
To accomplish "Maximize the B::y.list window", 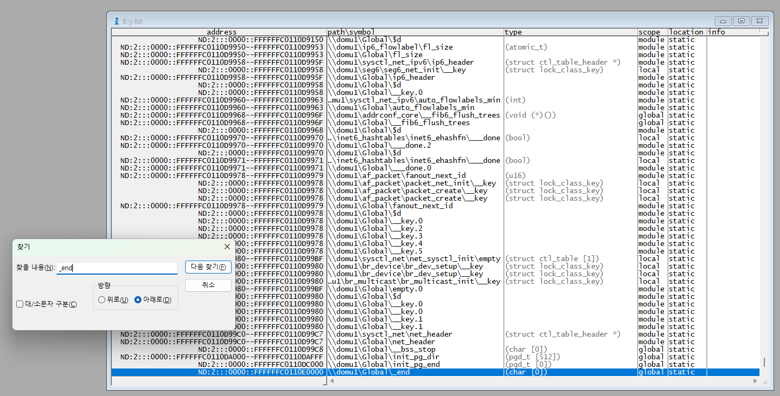I will (x=741, y=21).
